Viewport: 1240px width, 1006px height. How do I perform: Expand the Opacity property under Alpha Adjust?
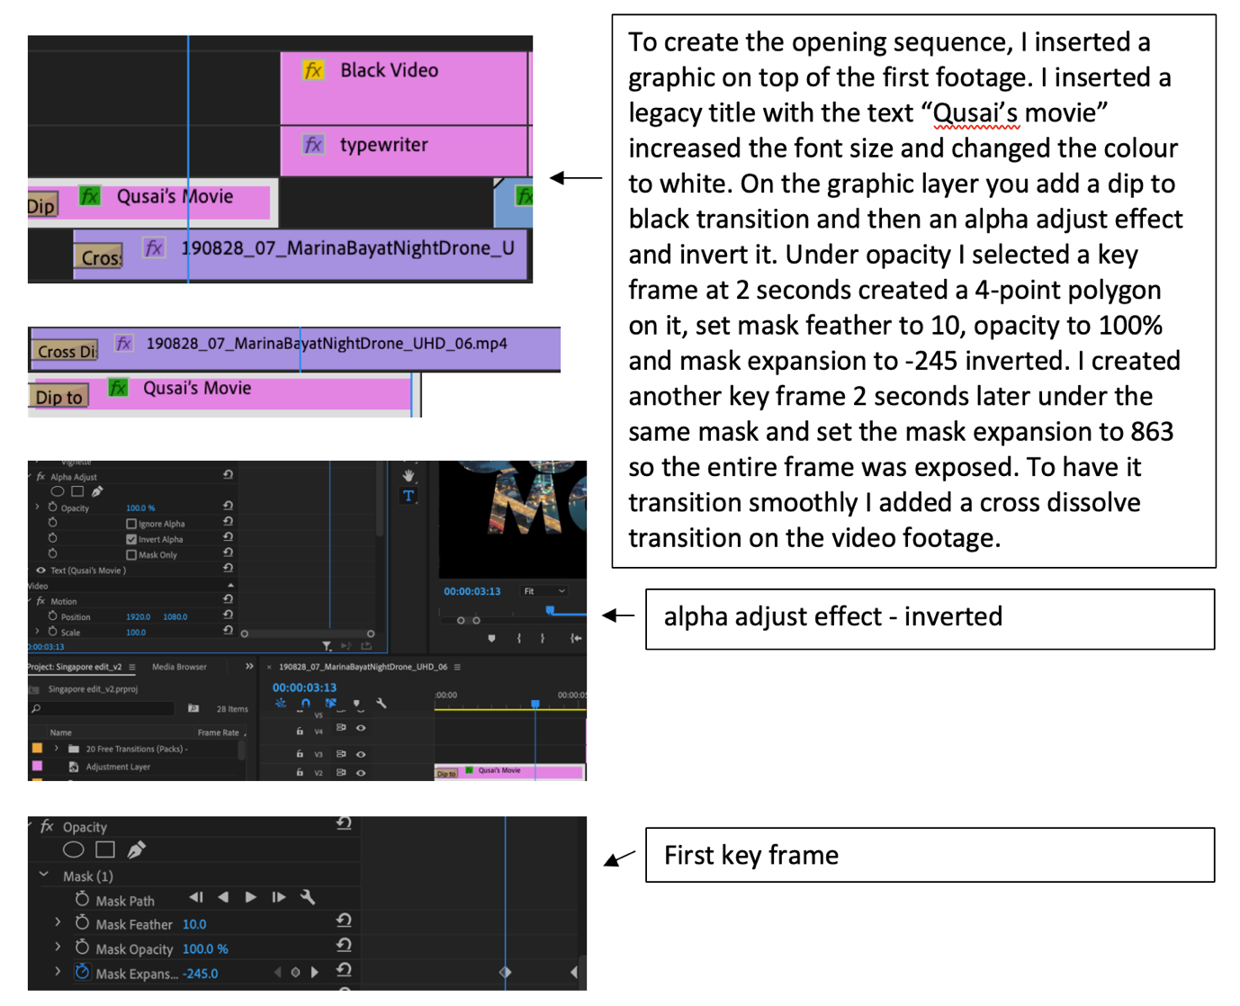37,507
